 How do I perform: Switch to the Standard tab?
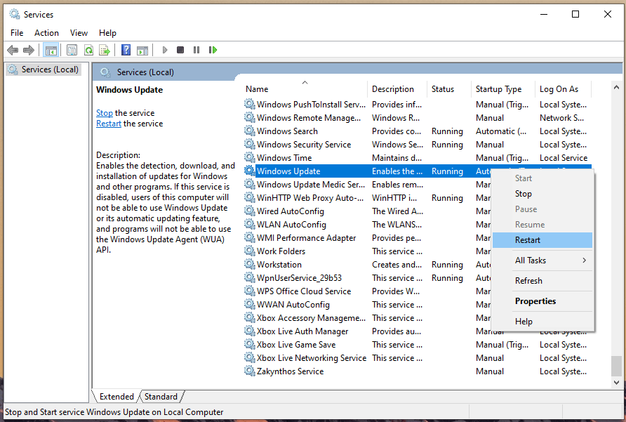161,397
